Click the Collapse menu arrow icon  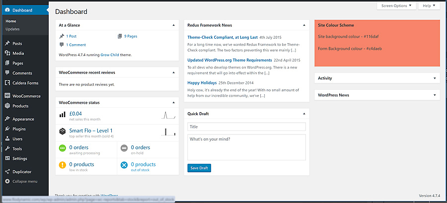[x=7, y=182]
